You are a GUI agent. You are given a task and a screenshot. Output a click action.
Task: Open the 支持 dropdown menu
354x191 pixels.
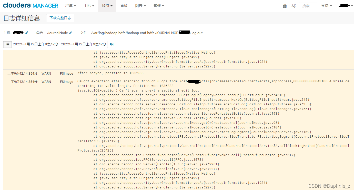tap(326, 6)
